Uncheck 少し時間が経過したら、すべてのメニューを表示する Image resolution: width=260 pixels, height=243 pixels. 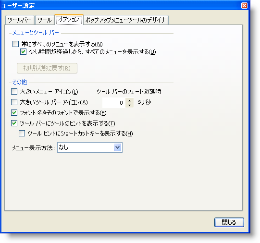pos(23,52)
